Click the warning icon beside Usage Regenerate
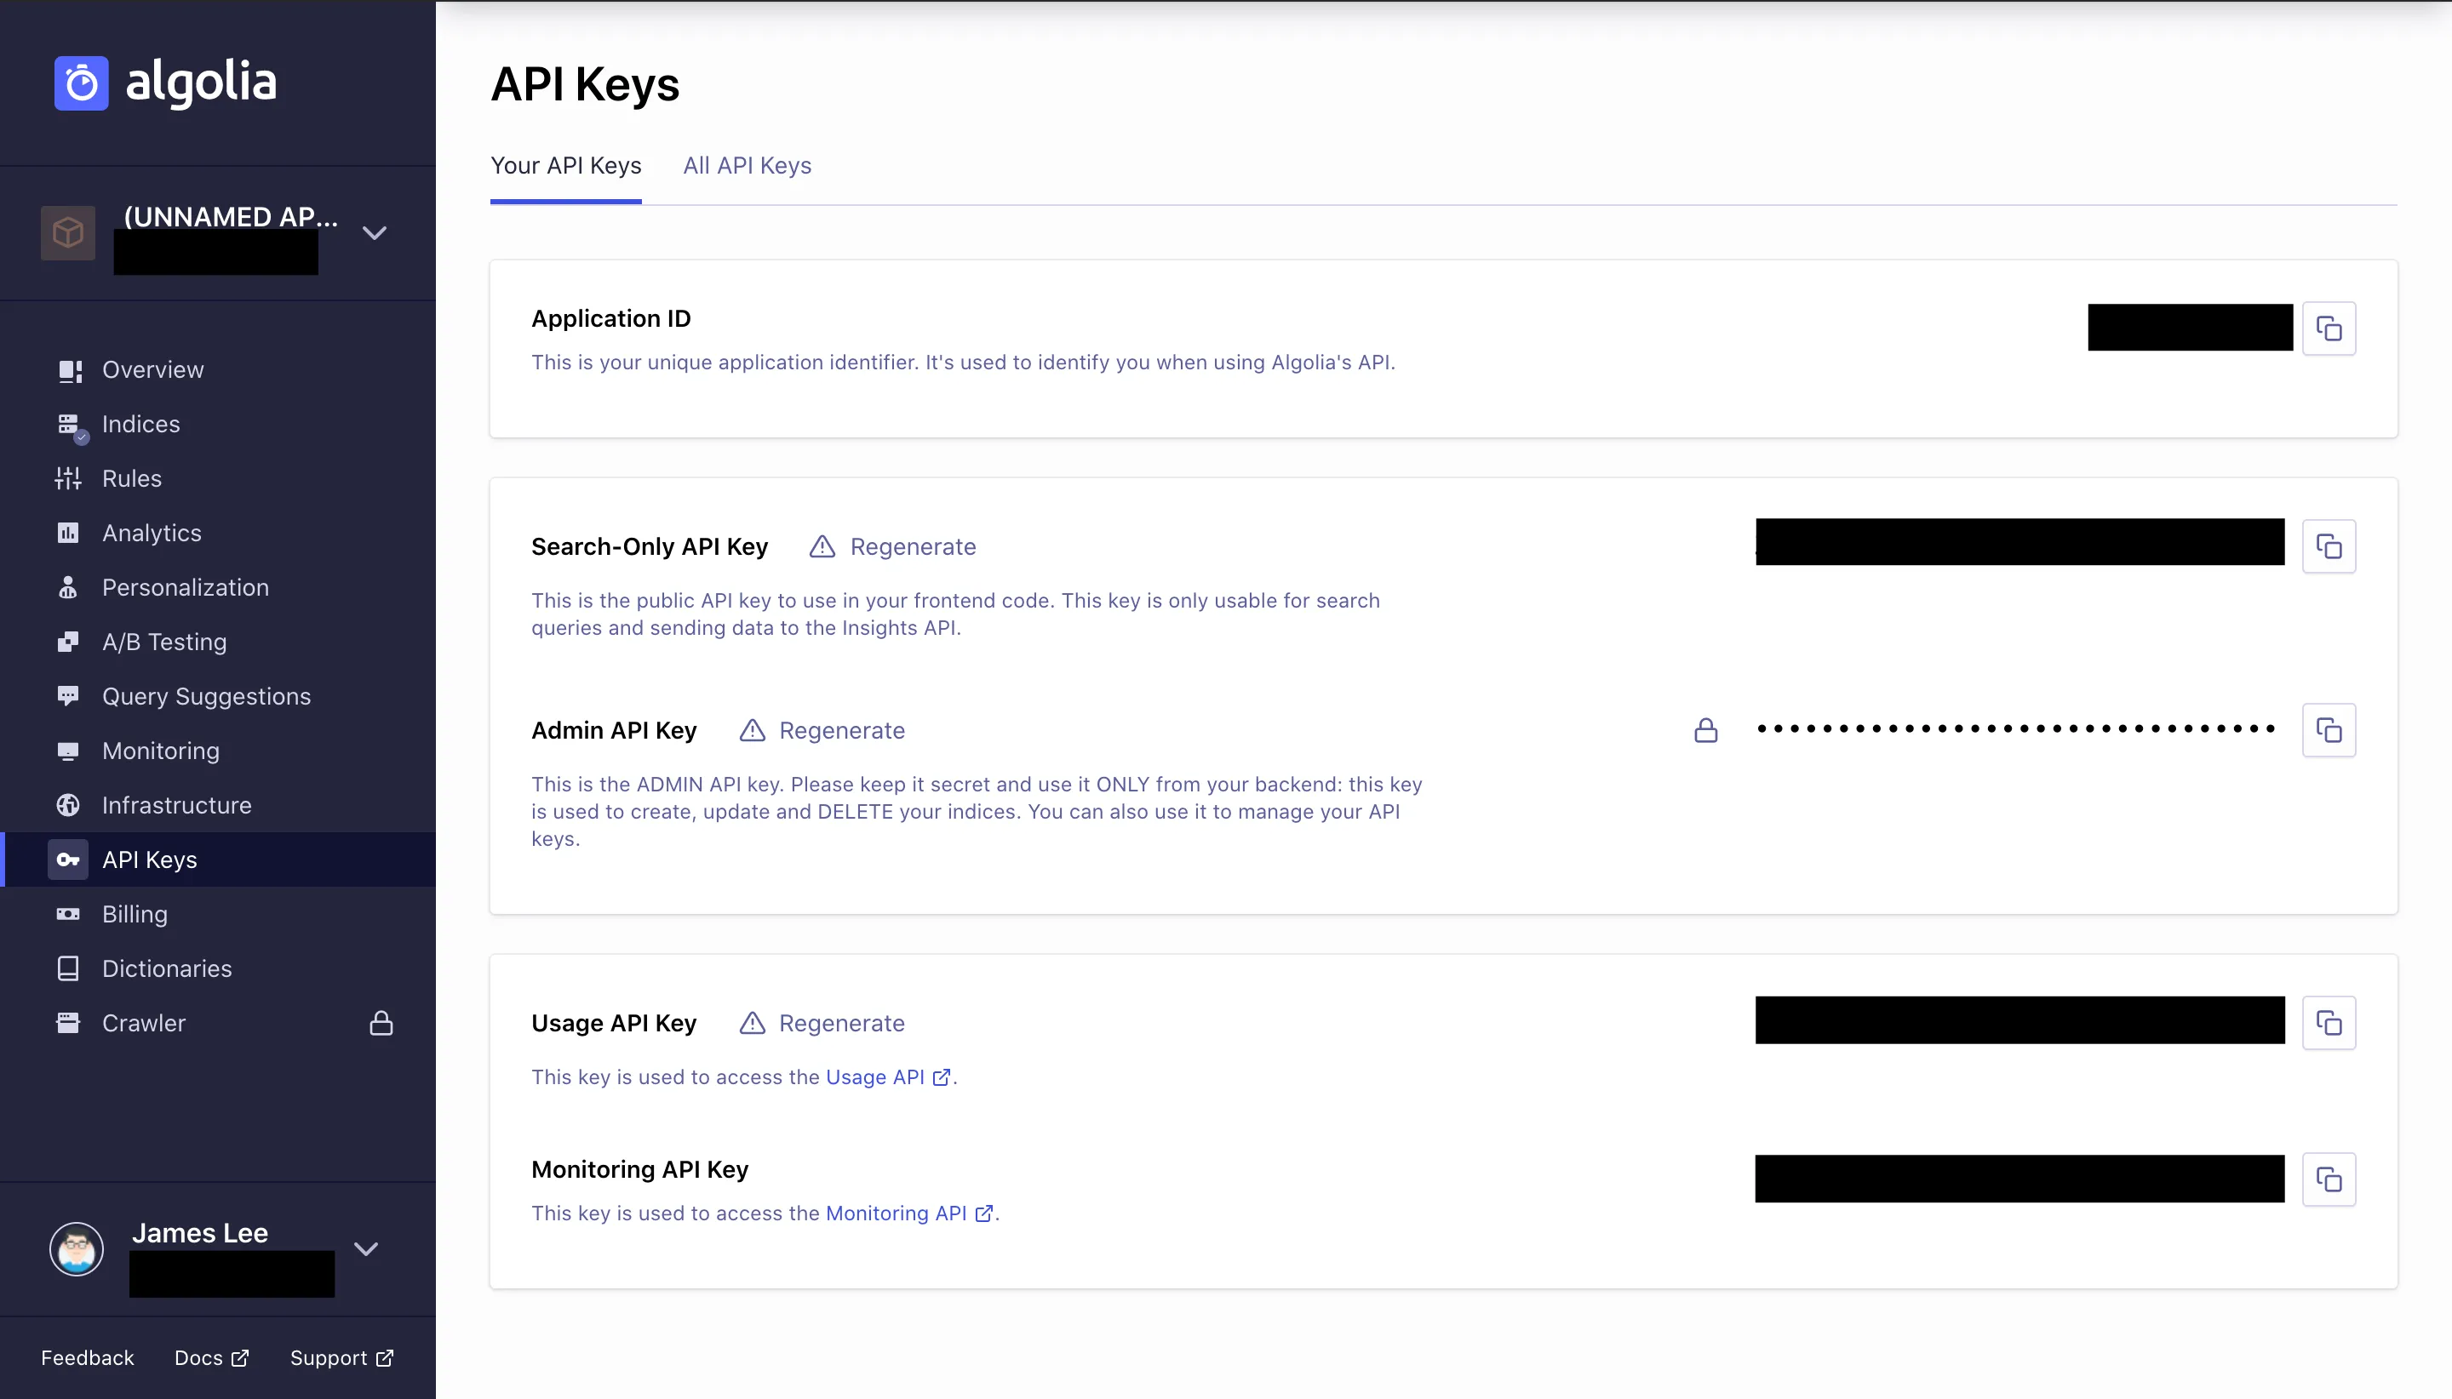The width and height of the screenshot is (2452, 1399). (x=752, y=1024)
